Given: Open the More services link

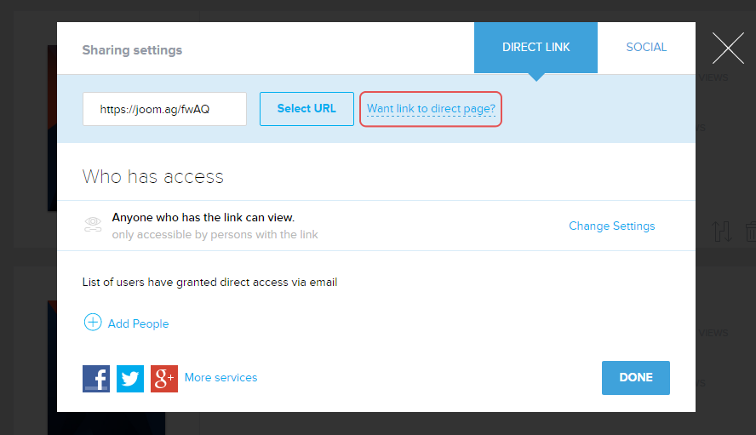Looking at the screenshot, I should pos(220,377).
